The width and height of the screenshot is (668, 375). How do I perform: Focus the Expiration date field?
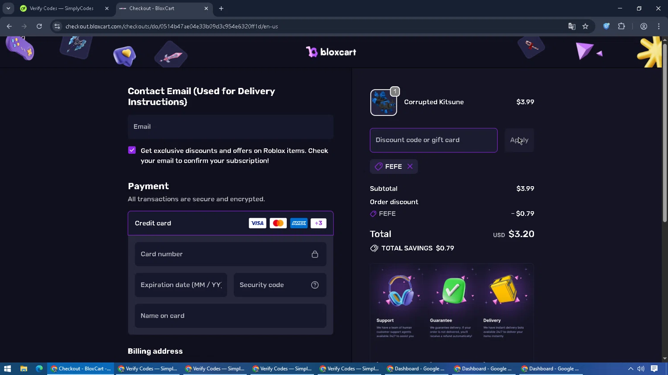(181, 285)
